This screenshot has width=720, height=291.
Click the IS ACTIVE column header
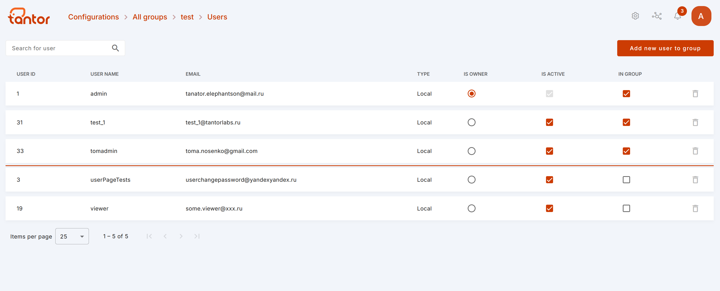(x=553, y=74)
